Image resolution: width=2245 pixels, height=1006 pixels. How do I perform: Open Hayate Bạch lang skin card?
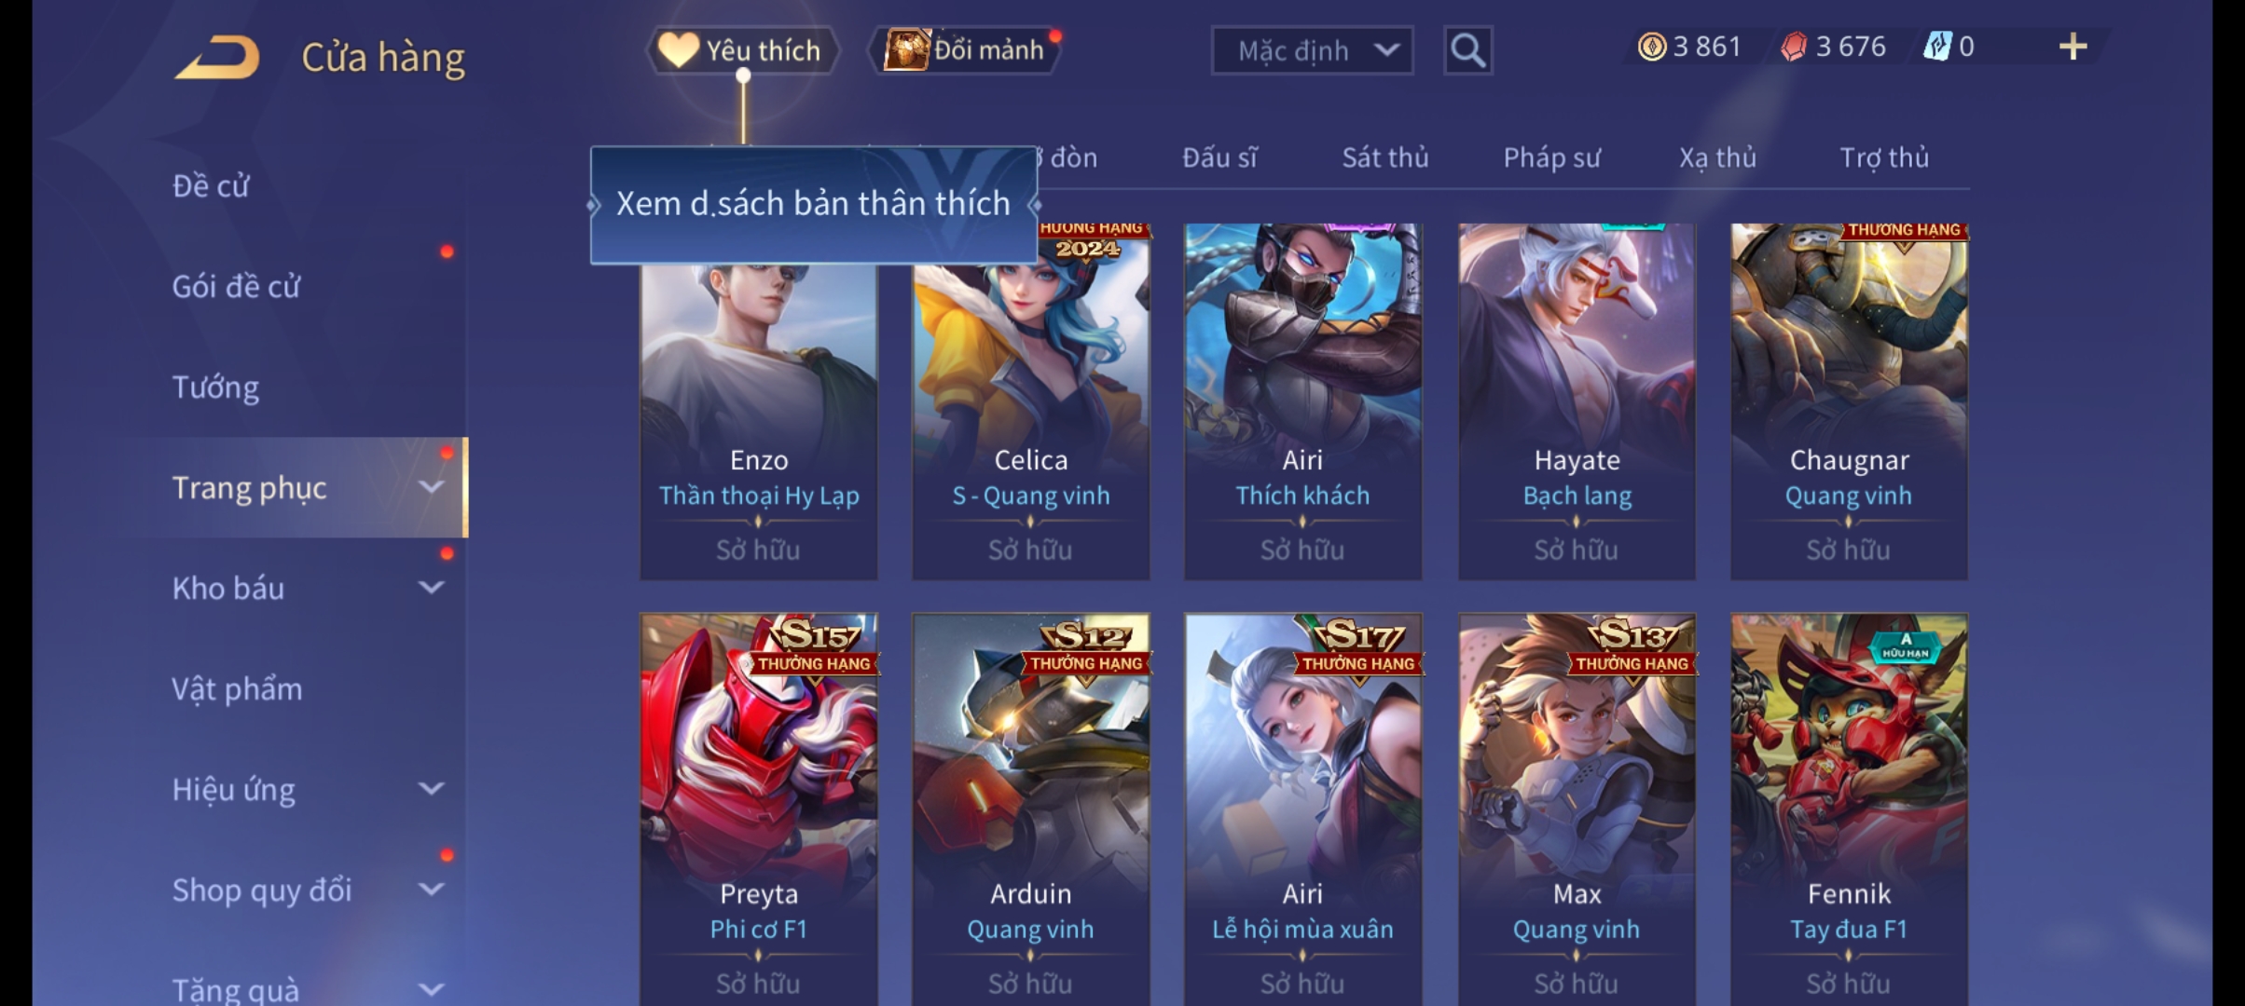(x=1577, y=401)
